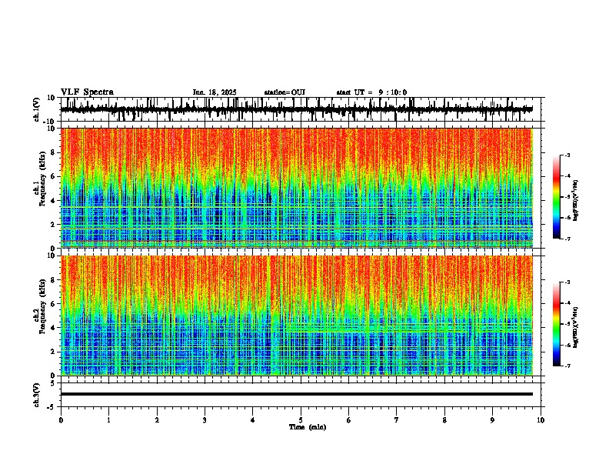The image size is (609, 471).
Task: Click time axis tick label "9"
Action: coord(492,420)
